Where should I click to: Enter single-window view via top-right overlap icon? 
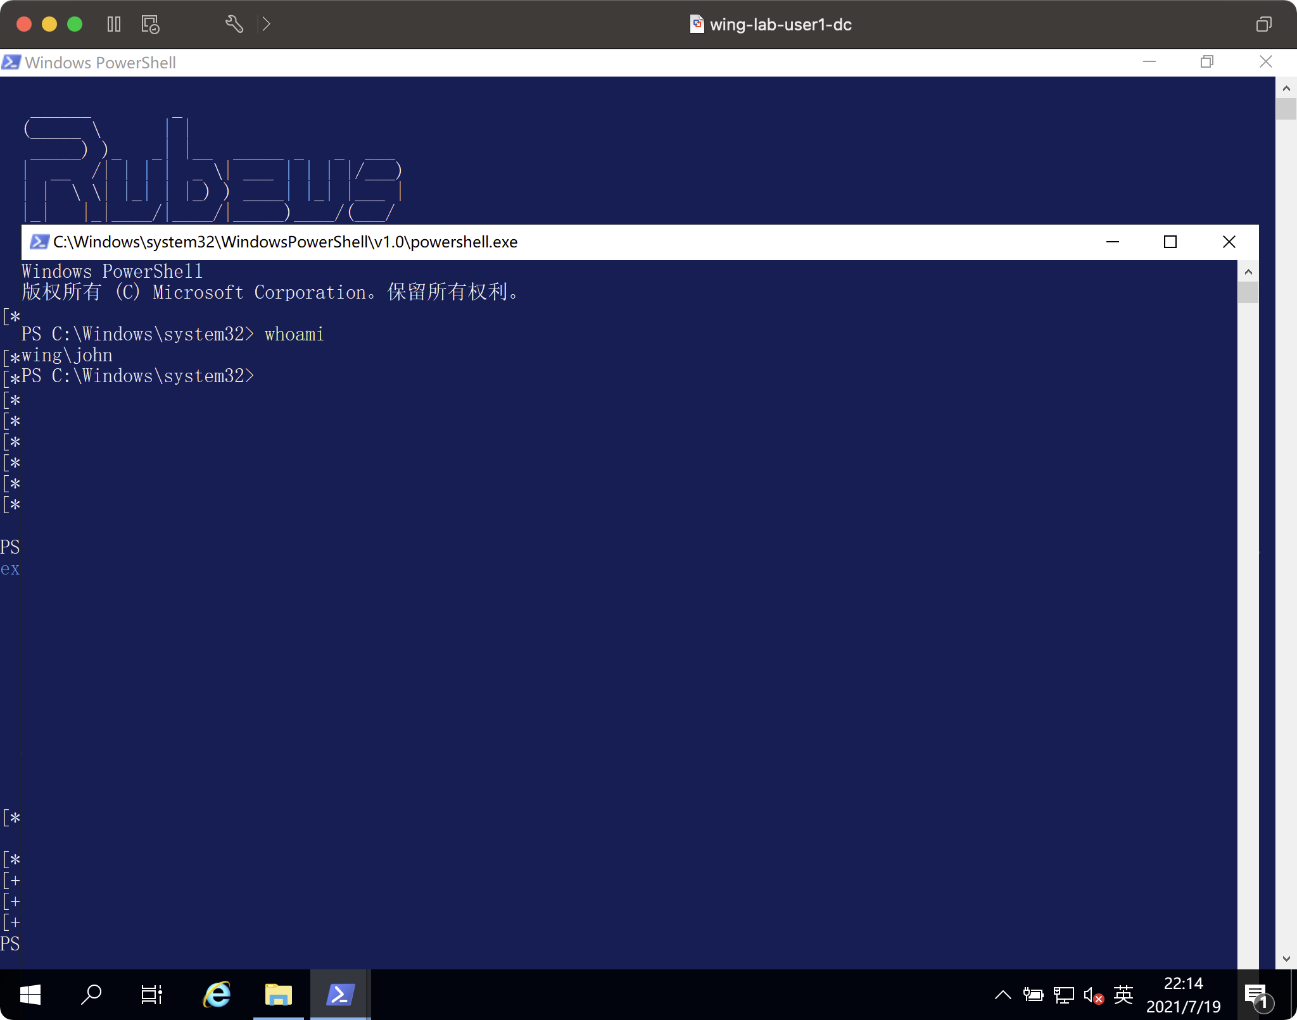click(x=1263, y=24)
